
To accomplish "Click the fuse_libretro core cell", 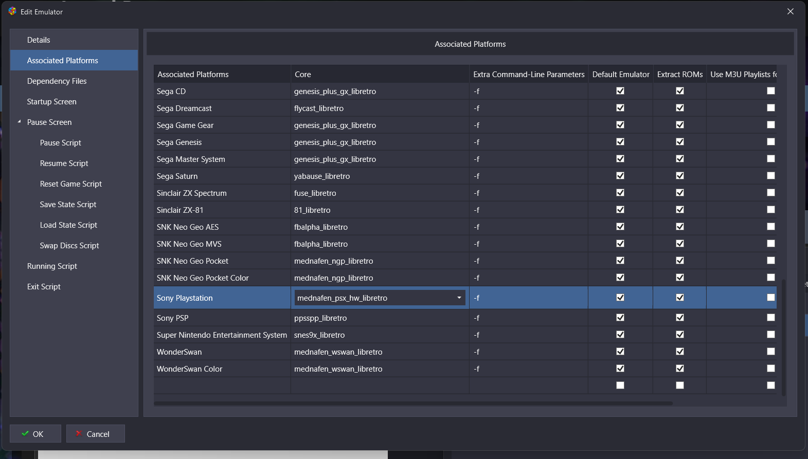I will click(380, 193).
